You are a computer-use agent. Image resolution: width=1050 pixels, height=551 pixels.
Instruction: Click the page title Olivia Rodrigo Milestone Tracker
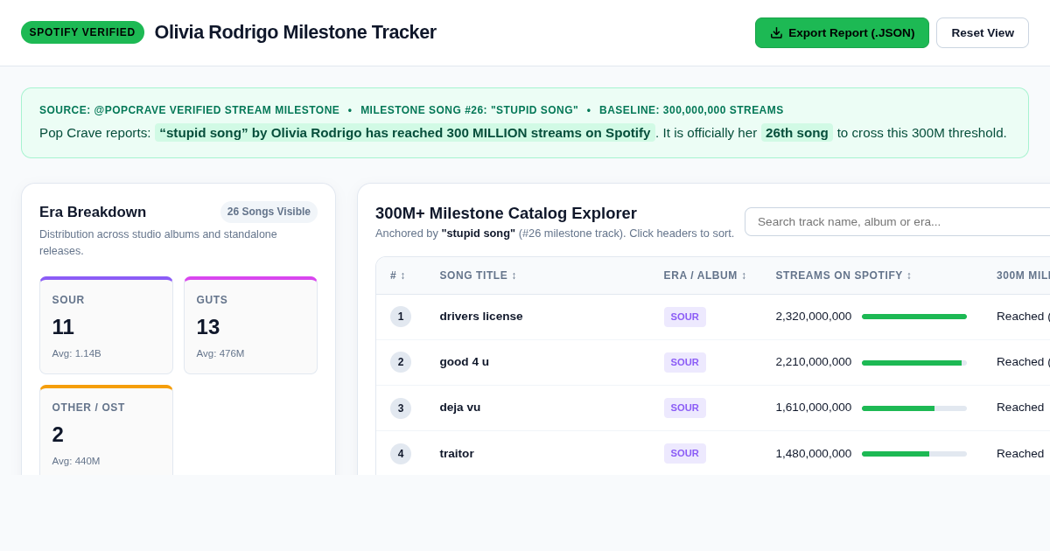[296, 32]
